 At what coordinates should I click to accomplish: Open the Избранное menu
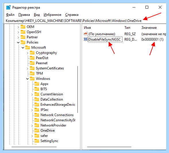point(52,15)
